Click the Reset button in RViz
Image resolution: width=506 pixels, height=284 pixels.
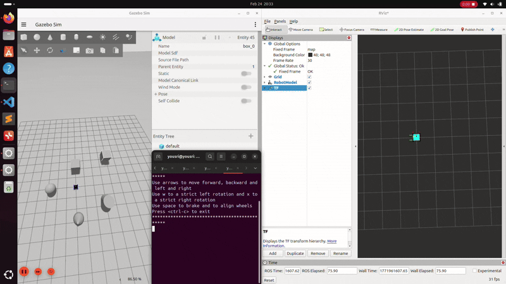tap(269, 280)
